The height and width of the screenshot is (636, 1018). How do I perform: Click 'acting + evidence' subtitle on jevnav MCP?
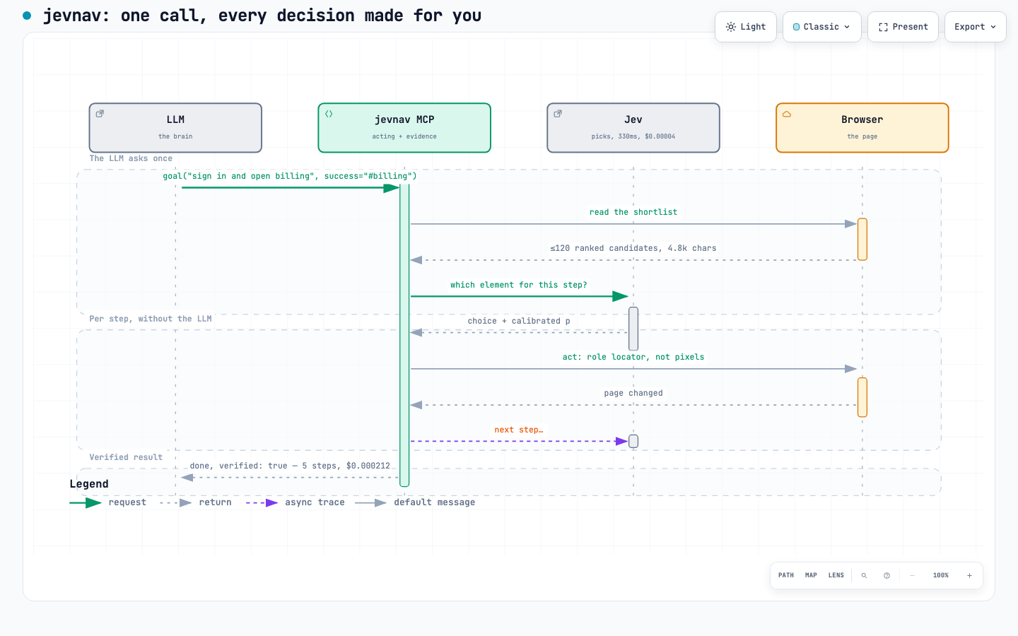tap(404, 136)
